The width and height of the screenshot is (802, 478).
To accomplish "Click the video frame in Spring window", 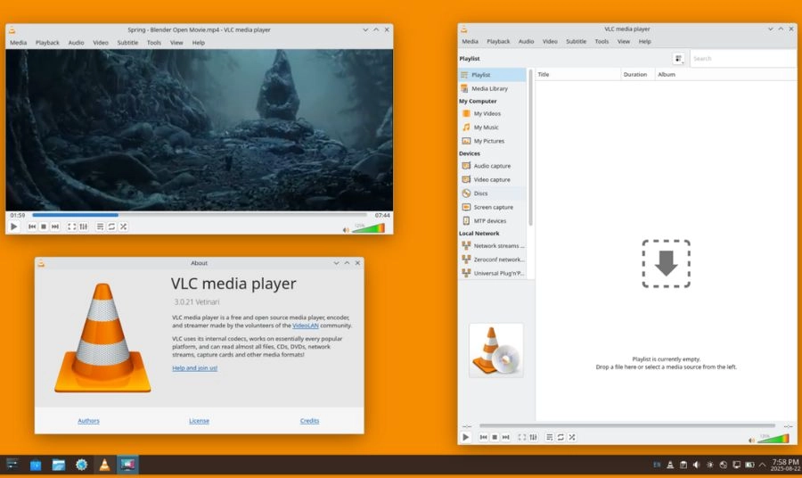I will pos(200,130).
